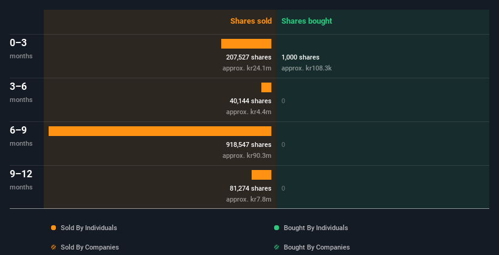Select the approx. kr7.8m value
Viewport: 499px width, 255px height.
point(249,199)
